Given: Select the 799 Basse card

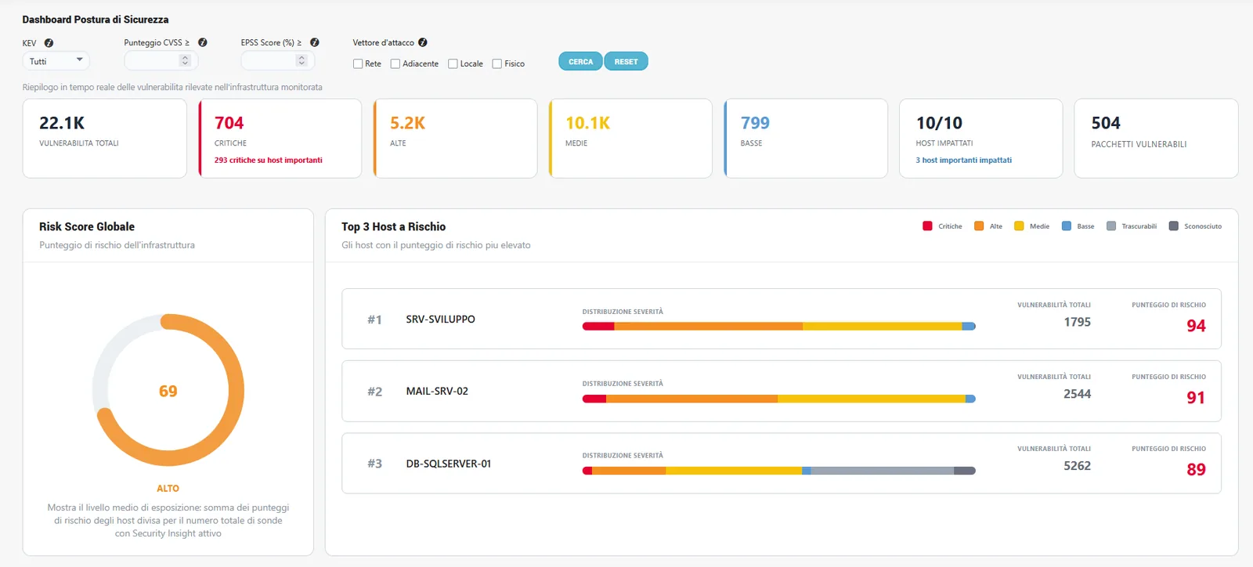Looking at the screenshot, I should click(806, 139).
